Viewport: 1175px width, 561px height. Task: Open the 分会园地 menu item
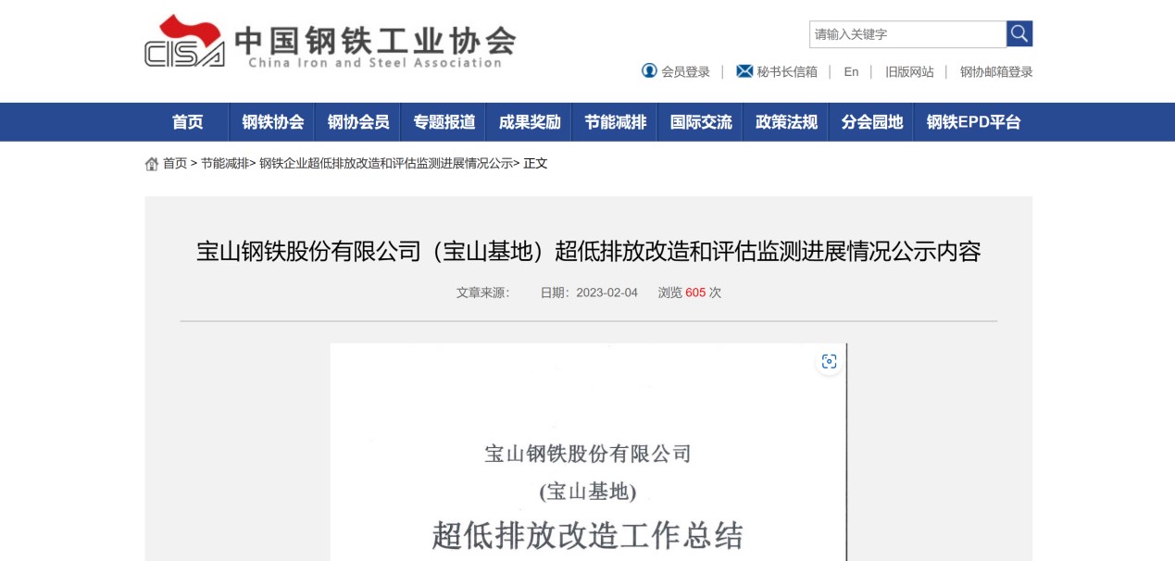[872, 122]
